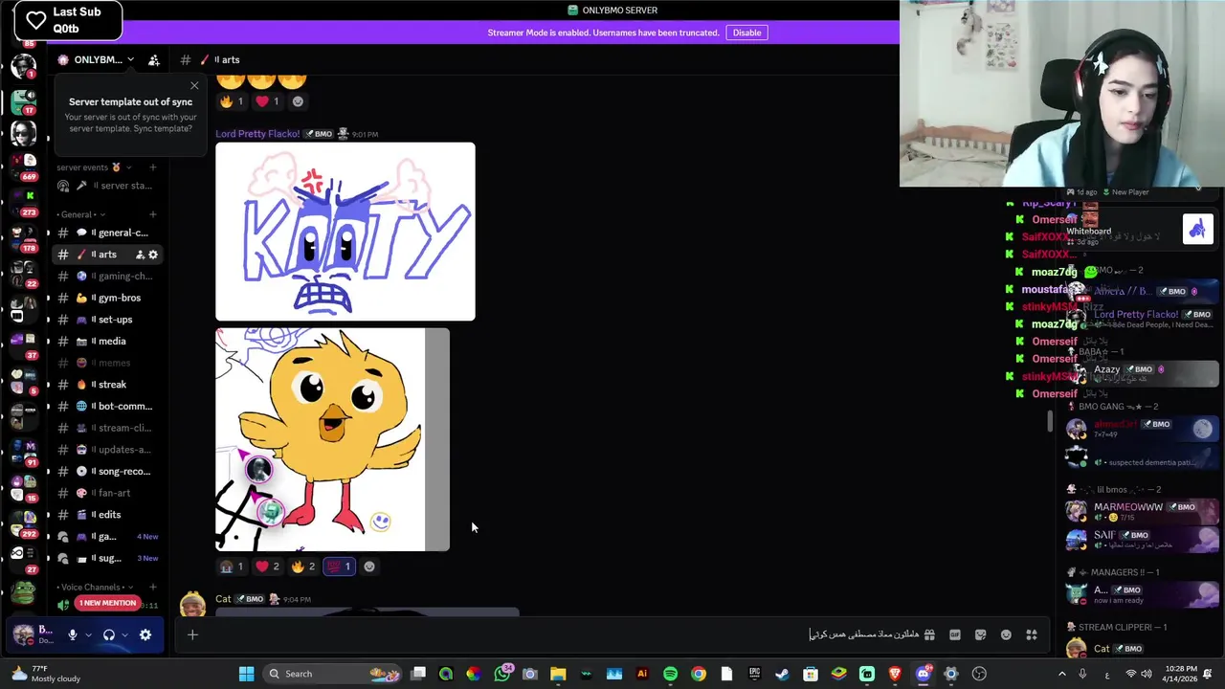This screenshot has height=689, width=1225.
Task: Toggle the highlighted purple reaction on chick image
Action: (339, 567)
